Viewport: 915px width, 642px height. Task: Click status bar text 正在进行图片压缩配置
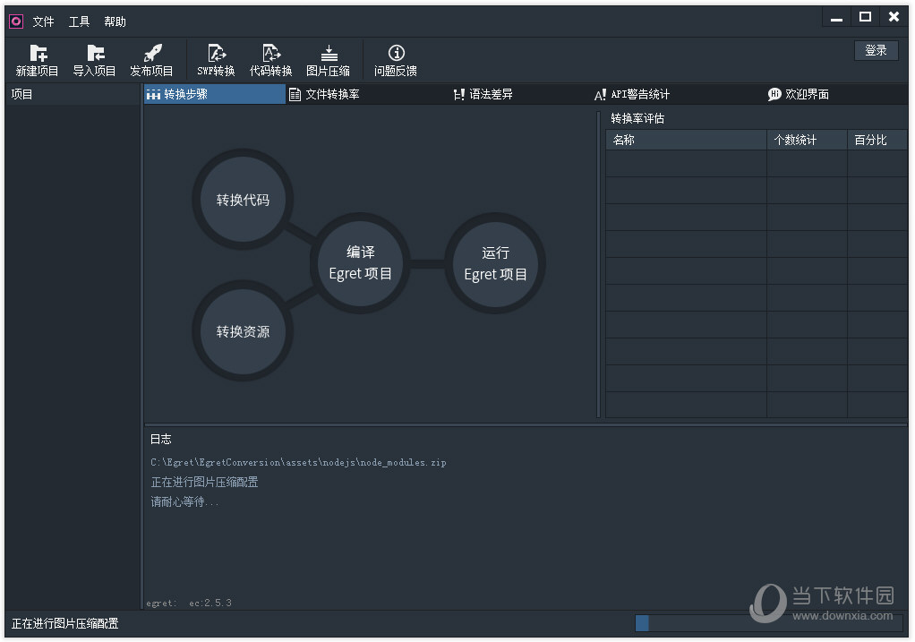tap(64, 623)
